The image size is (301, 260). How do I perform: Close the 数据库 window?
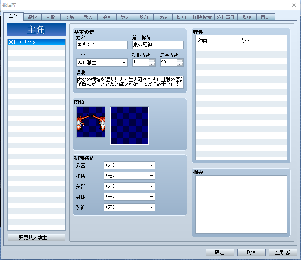coord(294,5)
